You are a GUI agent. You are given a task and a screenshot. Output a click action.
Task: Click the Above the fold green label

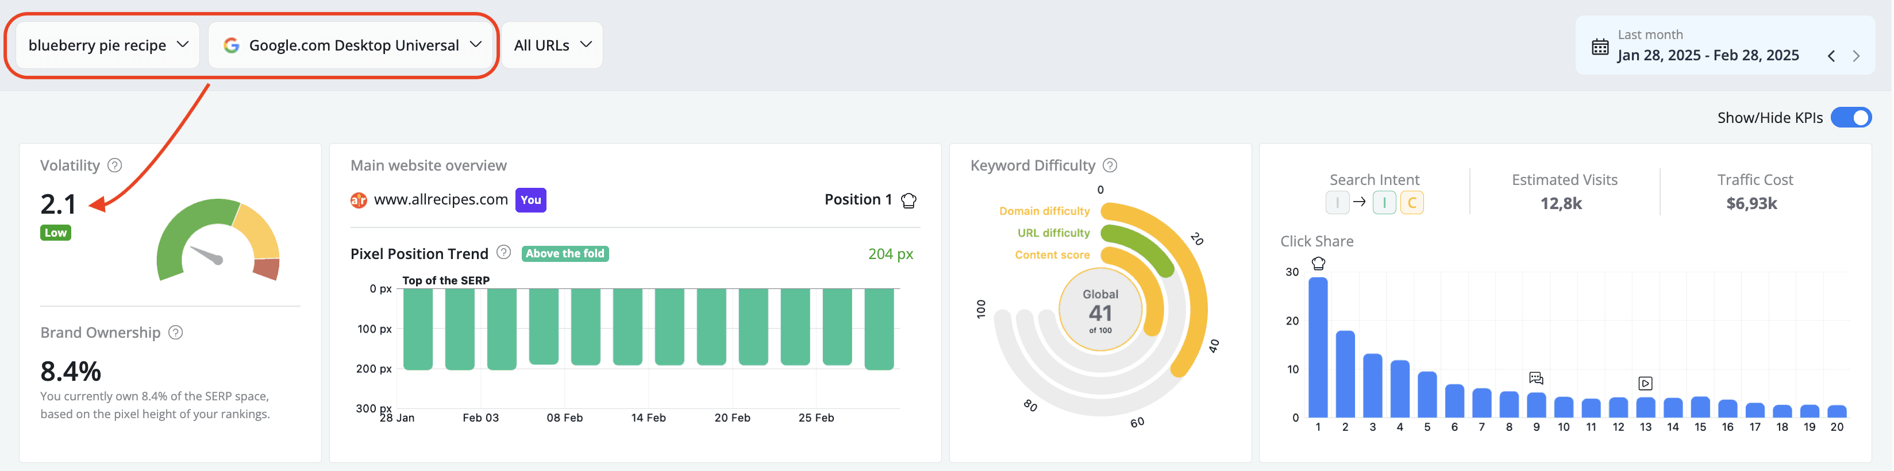[x=565, y=253]
